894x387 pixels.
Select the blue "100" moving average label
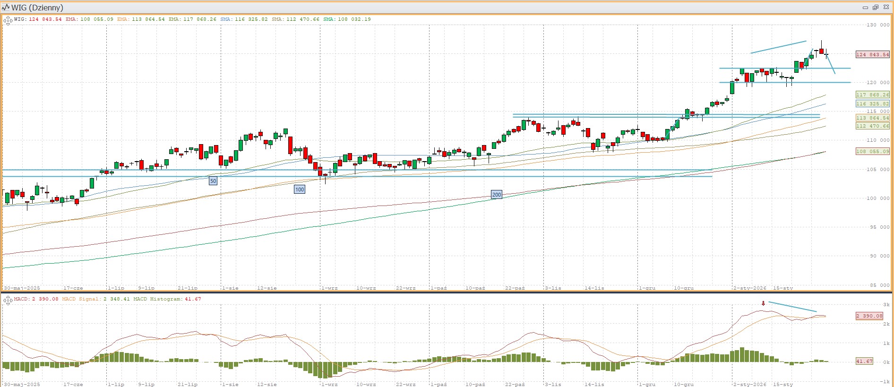pyautogui.click(x=300, y=189)
